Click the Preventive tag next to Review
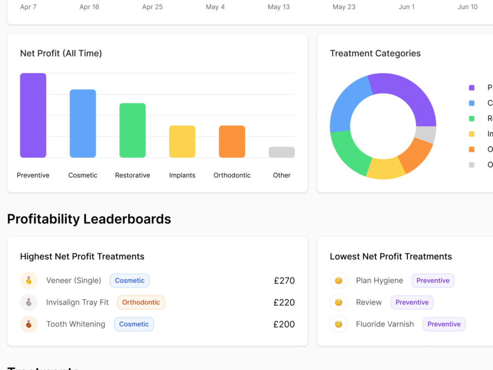 (x=412, y=303)
